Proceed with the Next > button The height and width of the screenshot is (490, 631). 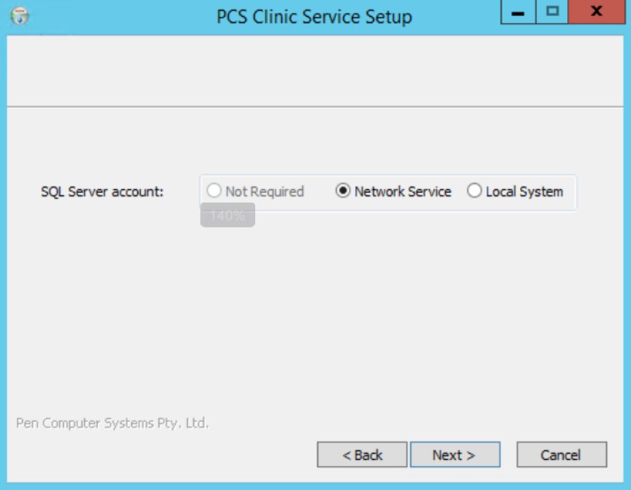coord(455,454)
